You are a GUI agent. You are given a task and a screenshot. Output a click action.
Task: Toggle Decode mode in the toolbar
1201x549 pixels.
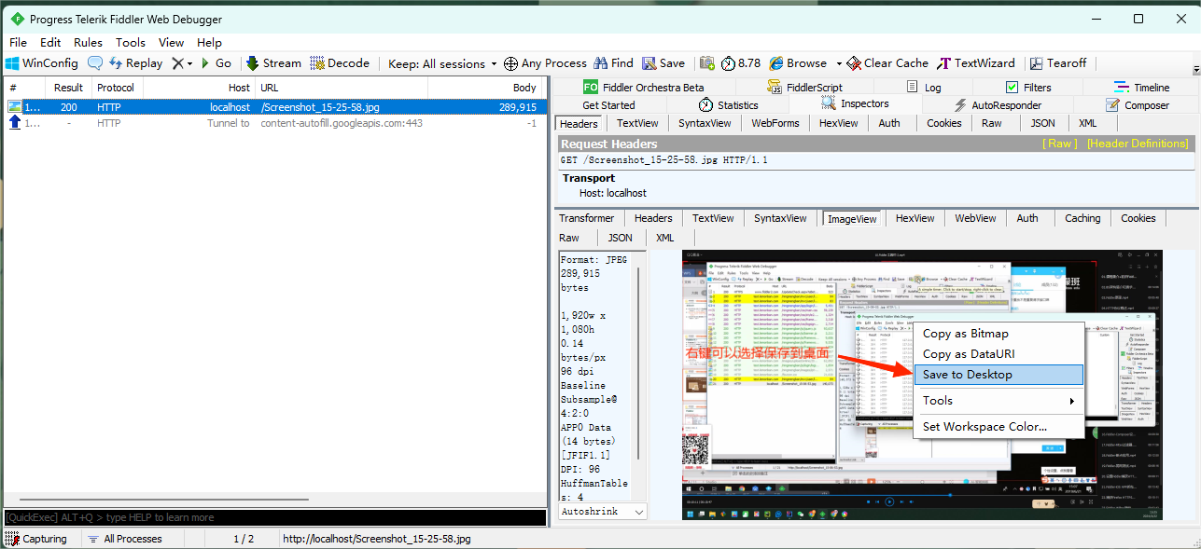(x=339, y=63)
